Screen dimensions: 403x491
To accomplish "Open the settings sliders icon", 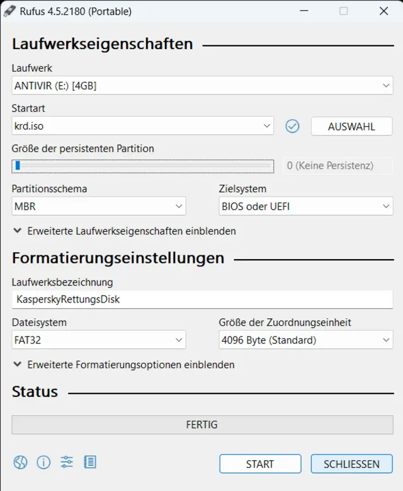I will (x=67, y=463).
